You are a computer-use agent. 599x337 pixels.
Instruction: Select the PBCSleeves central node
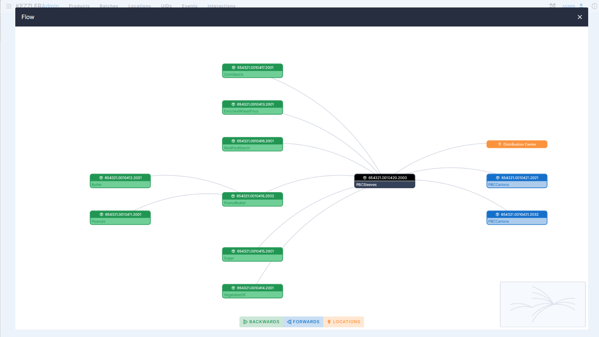tap(385, 181)
